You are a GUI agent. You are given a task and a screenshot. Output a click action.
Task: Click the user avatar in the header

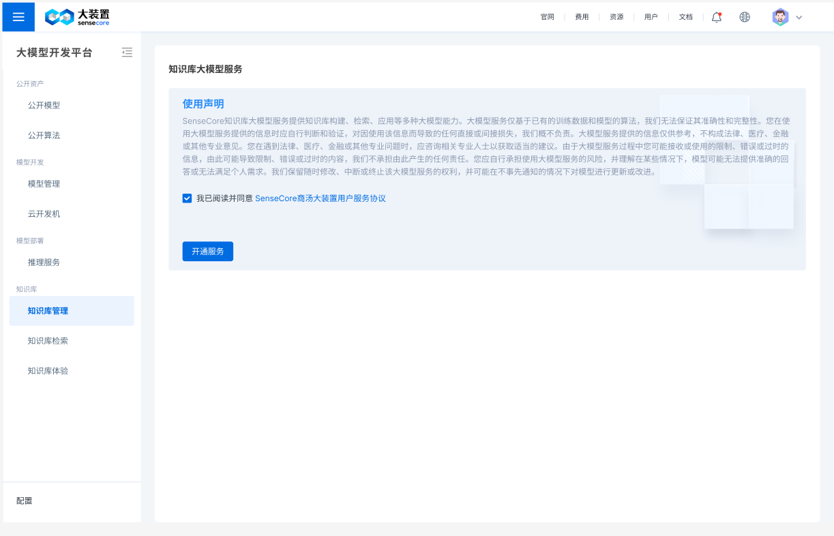[x=779, y=16]
